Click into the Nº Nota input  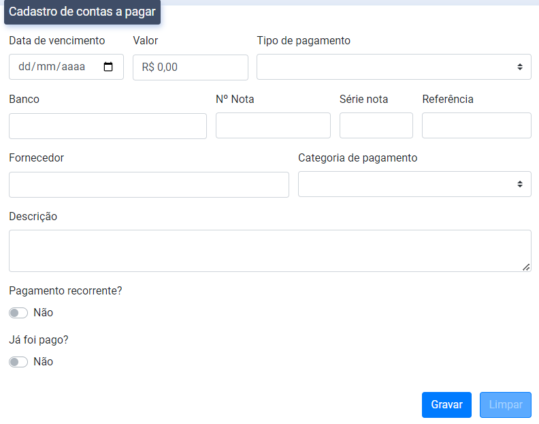click(273, 125)
